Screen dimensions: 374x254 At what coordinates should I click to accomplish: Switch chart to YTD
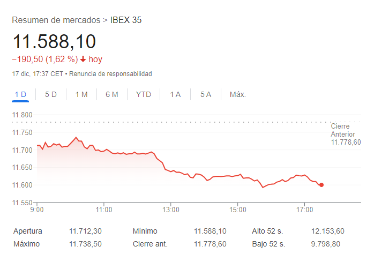pos(144,94)
